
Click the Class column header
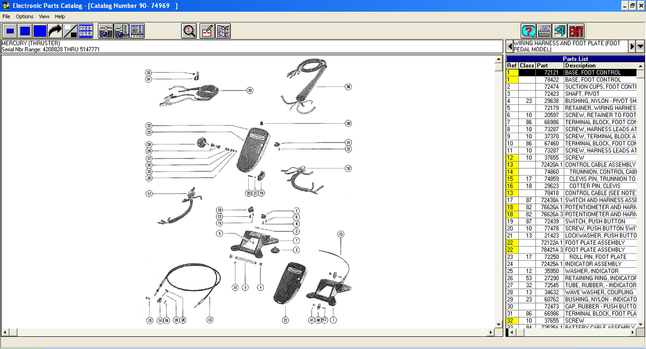pyautogui.click(x=527, y=66)
